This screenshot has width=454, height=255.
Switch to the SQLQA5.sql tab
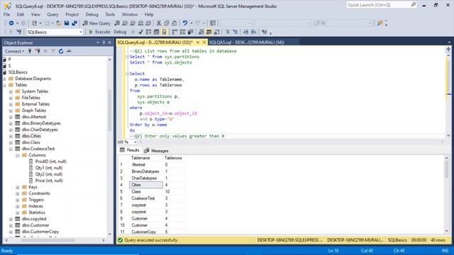click(246, 42)
